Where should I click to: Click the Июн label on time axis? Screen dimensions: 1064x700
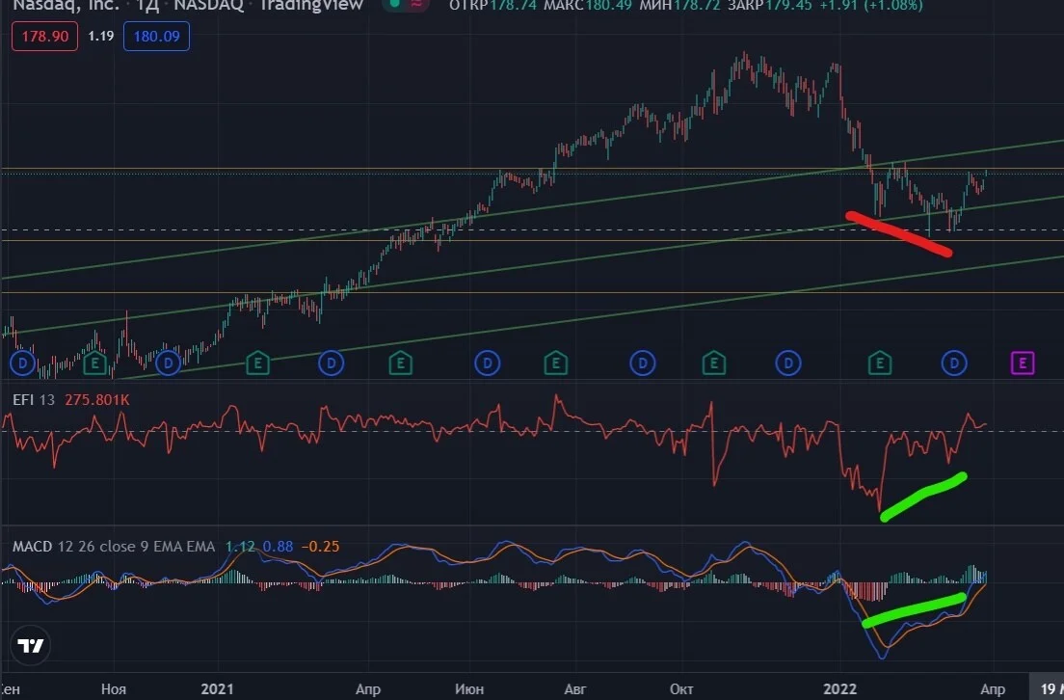pos(469,689)
